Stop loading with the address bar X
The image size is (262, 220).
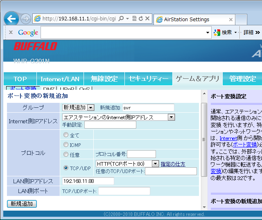click(x=147, y=18)
